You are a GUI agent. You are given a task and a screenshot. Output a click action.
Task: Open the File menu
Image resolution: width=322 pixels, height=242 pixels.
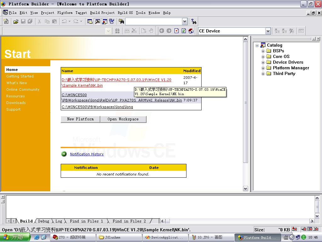click(13, 13)
